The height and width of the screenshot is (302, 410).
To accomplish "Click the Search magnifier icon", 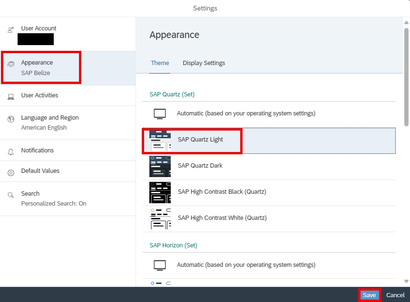I will pos(11,195).
